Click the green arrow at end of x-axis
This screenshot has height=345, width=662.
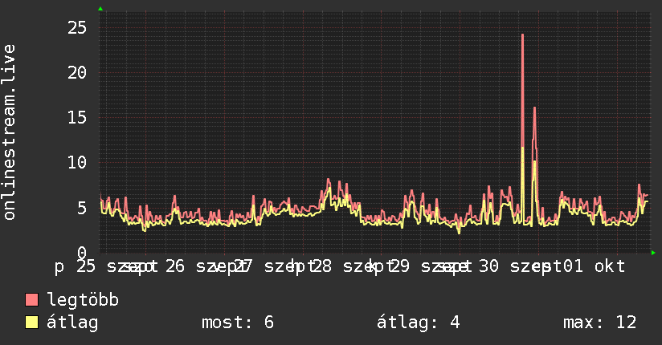pyautogui.click(x=653, y=253)
